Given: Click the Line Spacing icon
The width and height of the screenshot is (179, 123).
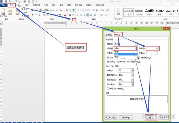Looking at the screenshot, I should [95, 15].
